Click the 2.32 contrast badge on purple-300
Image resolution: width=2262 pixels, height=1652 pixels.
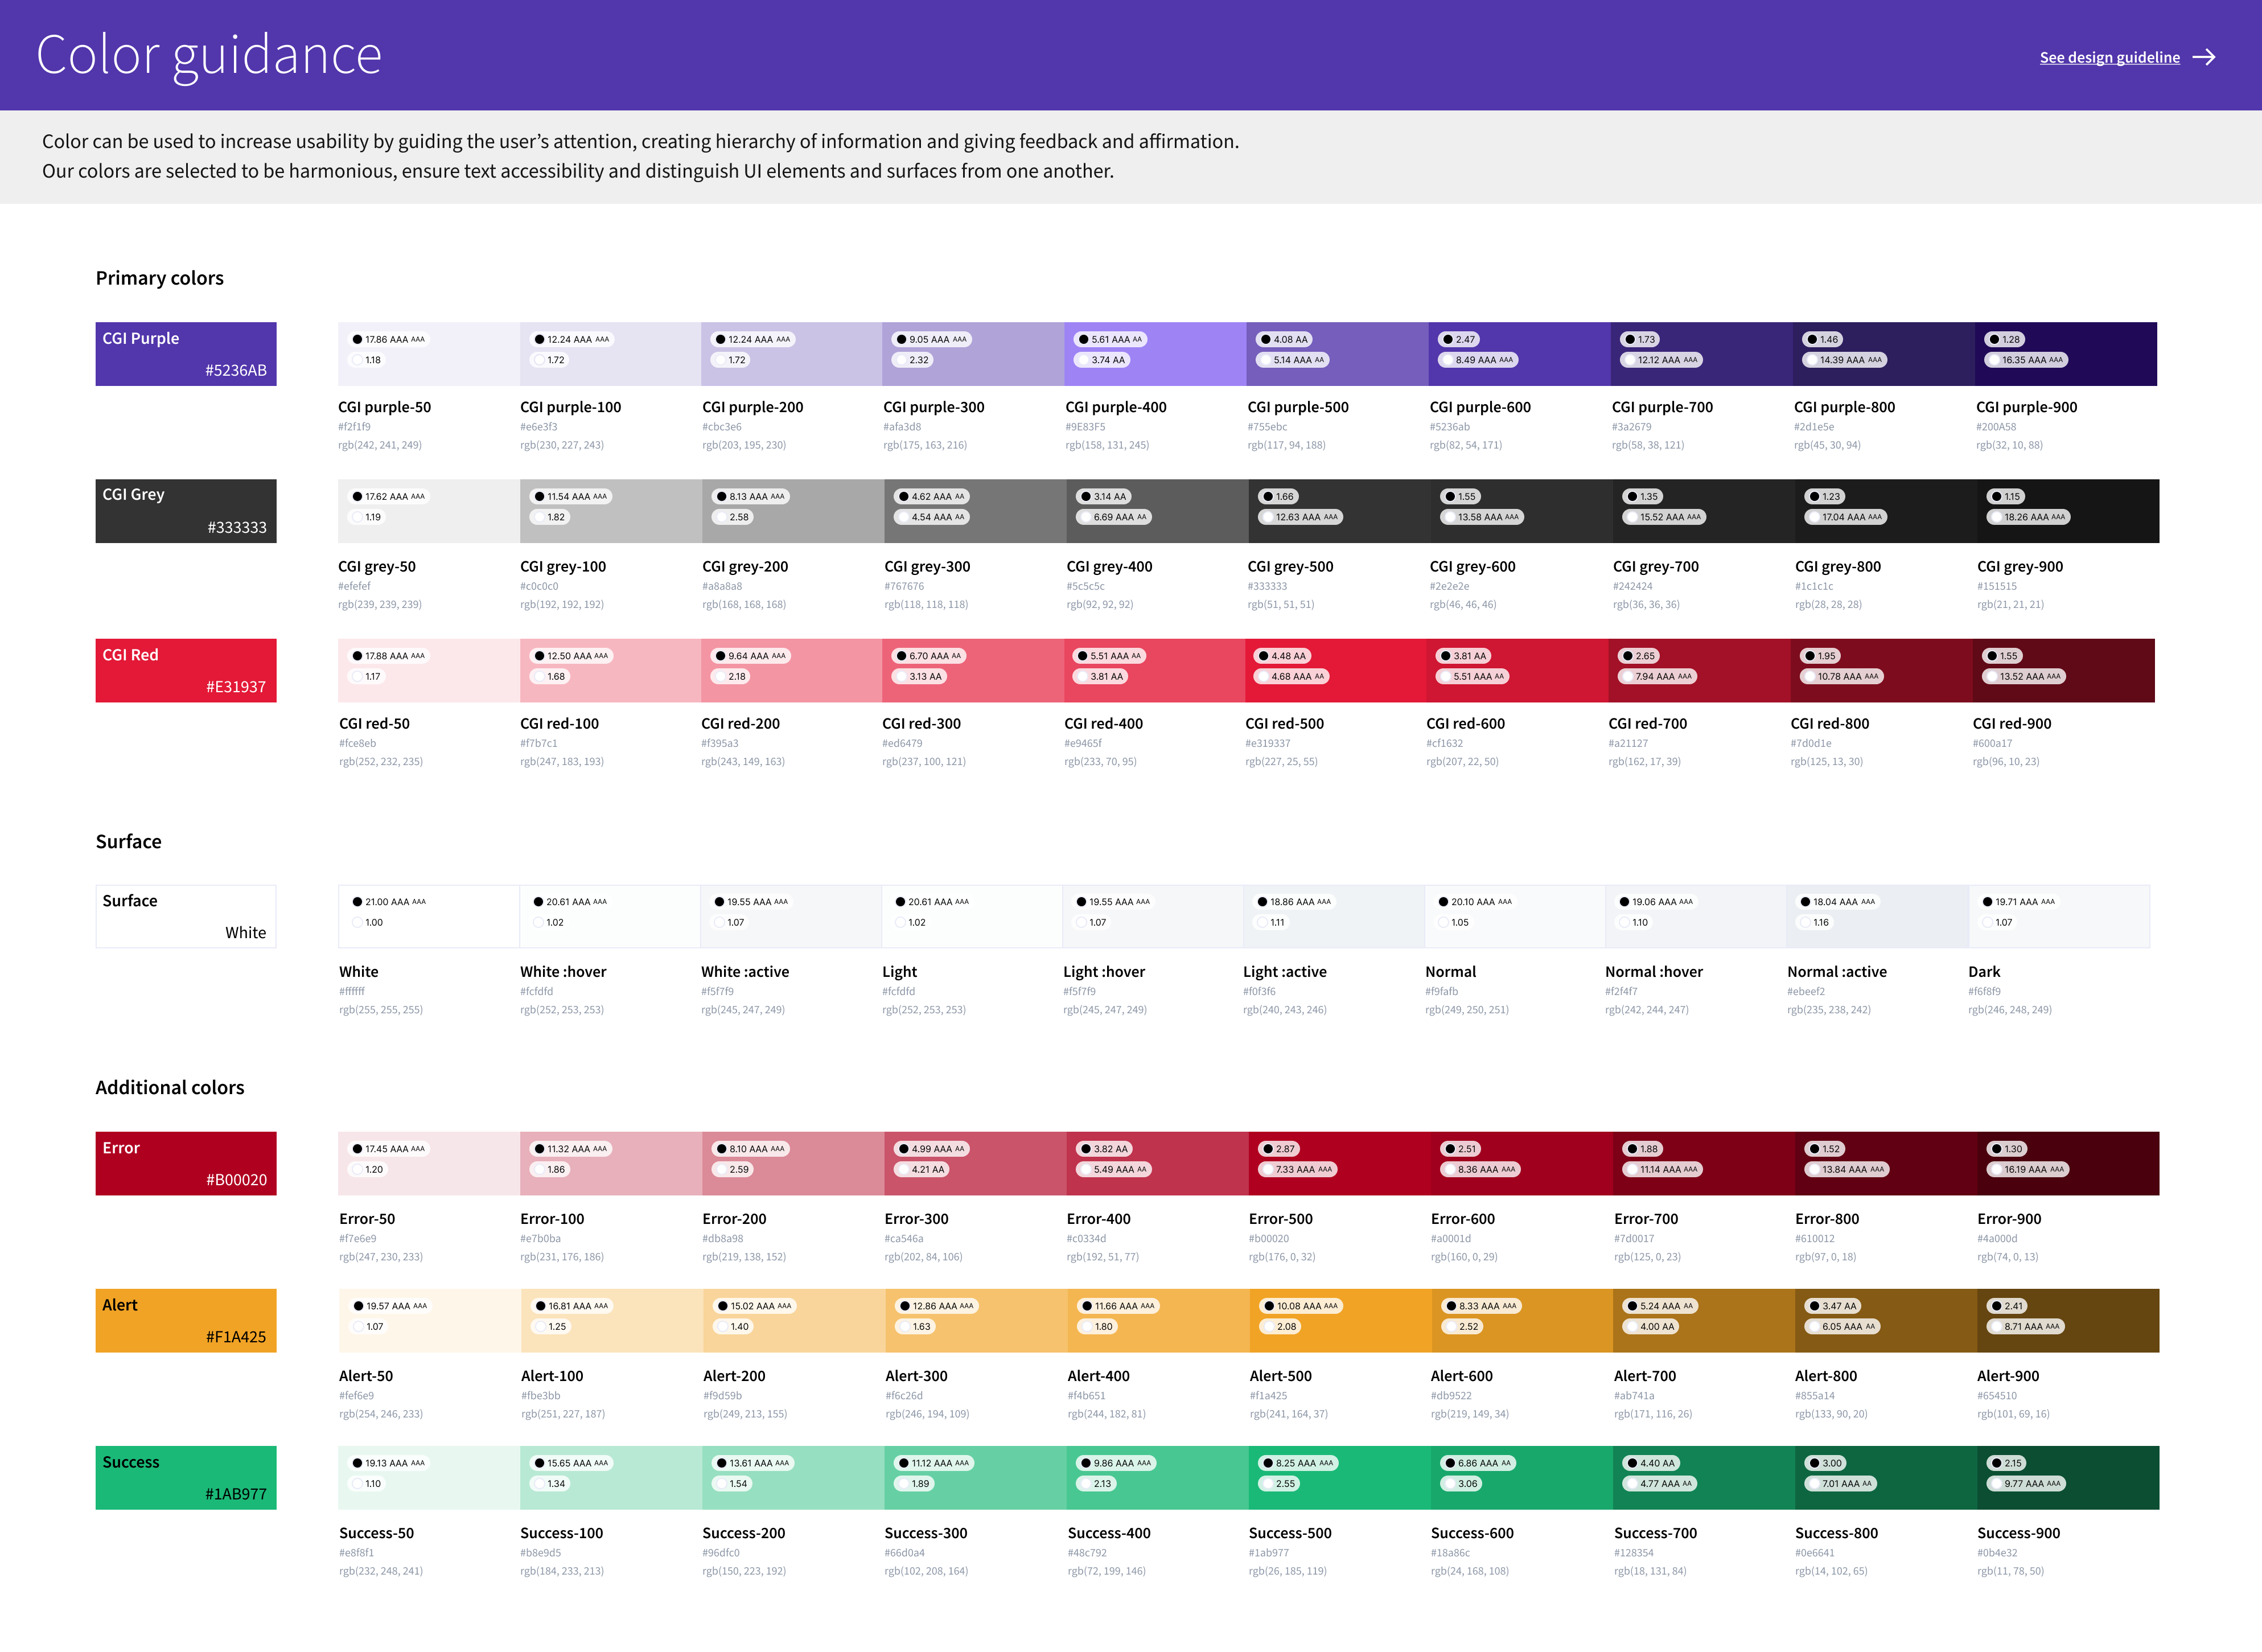point(912,360)
